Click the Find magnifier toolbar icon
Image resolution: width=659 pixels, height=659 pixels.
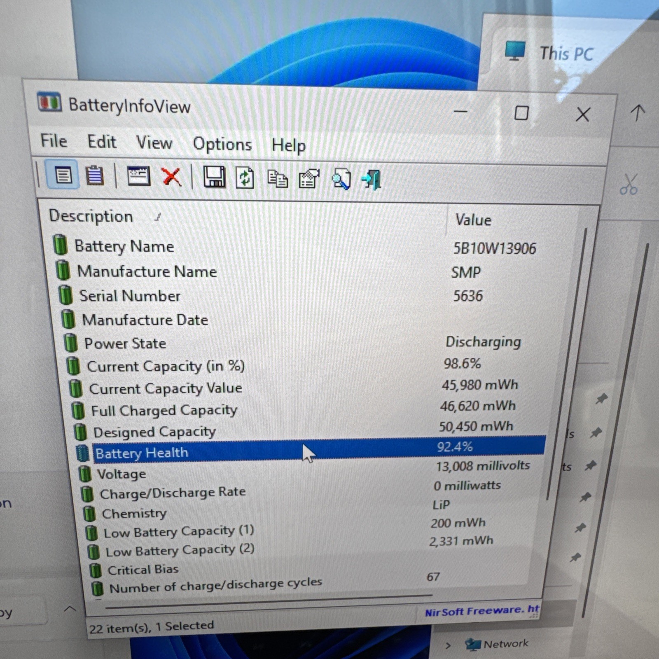[341, 180]
